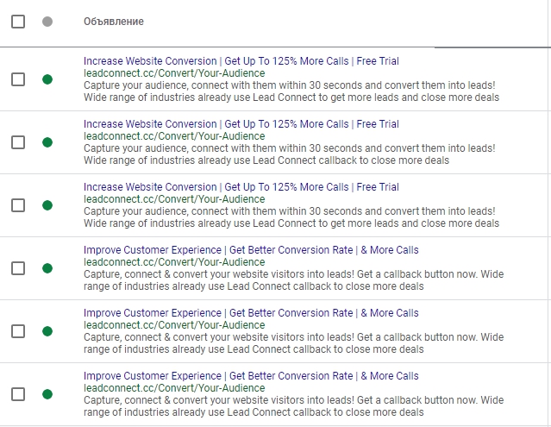Tick the checkbox of the last Improve Customer Experience ad
Viewport: 551px width, 427px height.
[18, 394]
